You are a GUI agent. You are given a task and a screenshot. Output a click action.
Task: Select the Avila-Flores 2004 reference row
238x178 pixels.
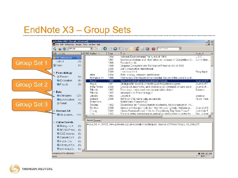[148, 87]
